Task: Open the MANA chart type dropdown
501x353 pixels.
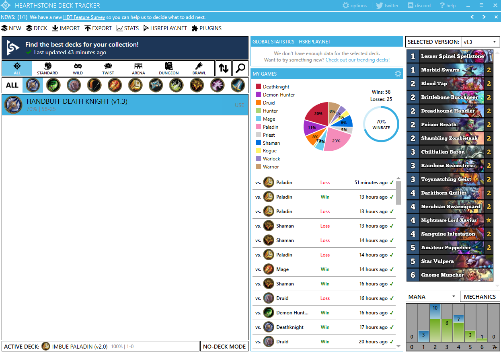Action: tap(432, 297)
